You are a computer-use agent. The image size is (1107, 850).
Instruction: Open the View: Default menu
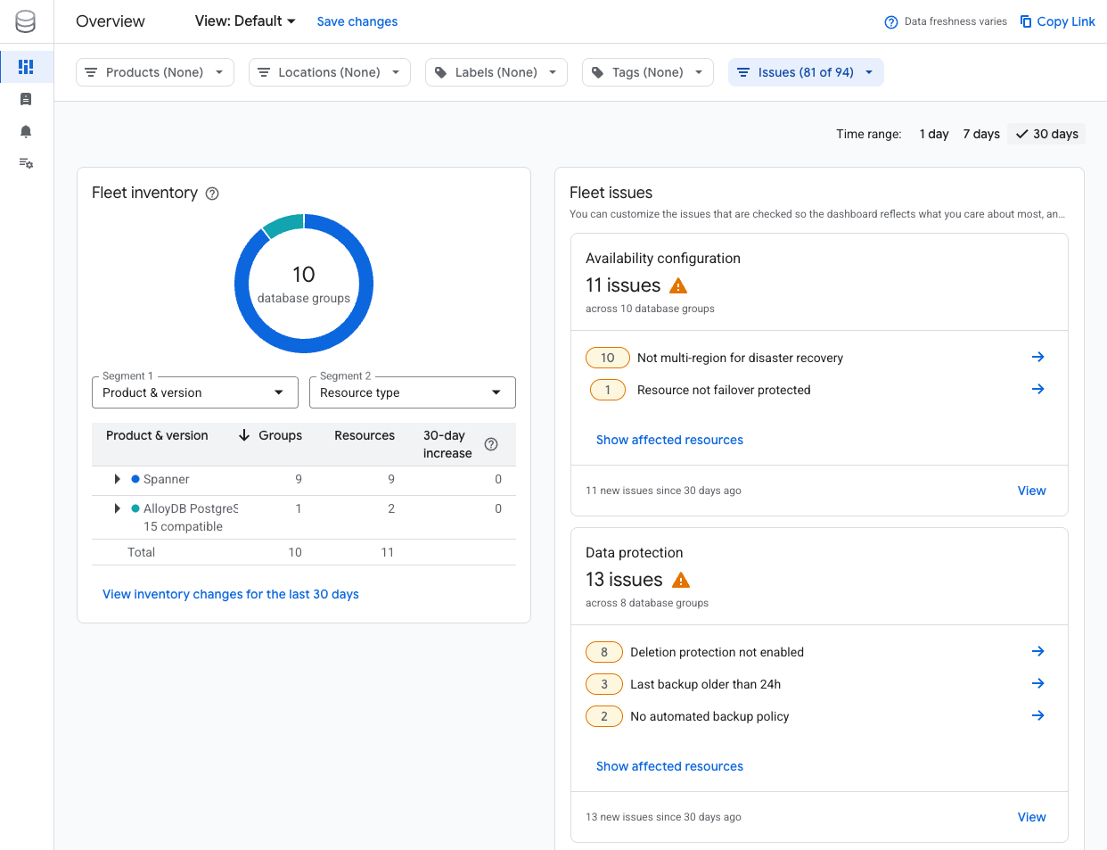[x=244, y=21]
